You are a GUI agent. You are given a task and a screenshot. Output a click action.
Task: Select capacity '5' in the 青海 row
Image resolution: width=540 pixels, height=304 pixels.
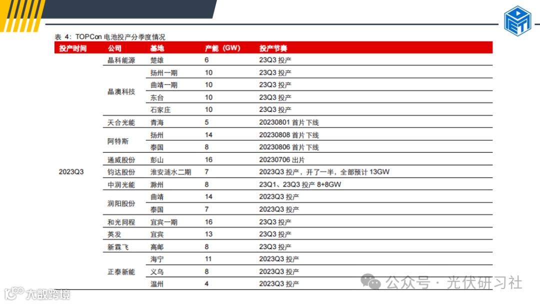(206, 122)
